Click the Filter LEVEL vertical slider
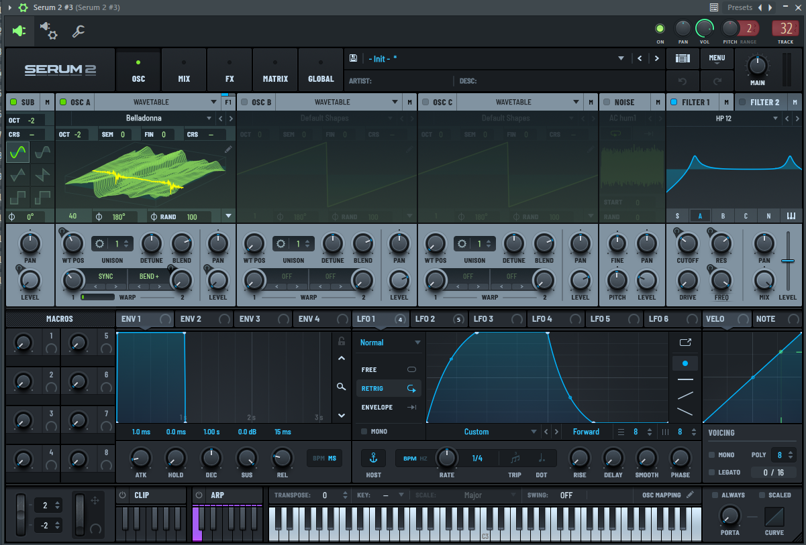The image size is (806, 545). [x=788, y=260]
